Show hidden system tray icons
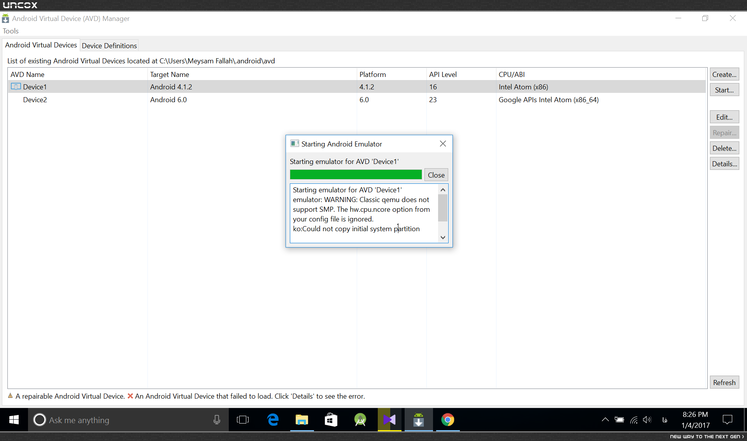The width and height of the screenshot is (747, 441). (605, 420)
